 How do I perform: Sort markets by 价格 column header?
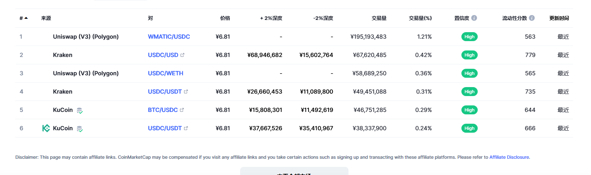pyautogui.click(x=225, y=18)
